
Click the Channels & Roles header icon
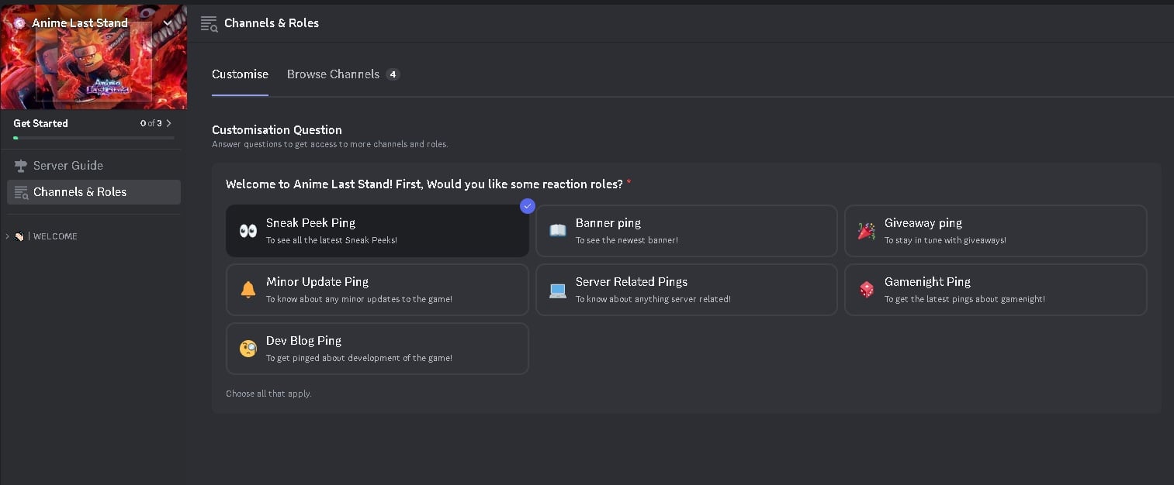pyautogui.click(x=209, y=23)
